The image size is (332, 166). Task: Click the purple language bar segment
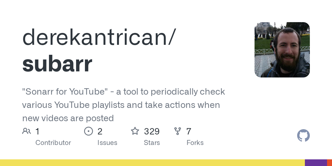pyautogui.click(x=316, y=163)
